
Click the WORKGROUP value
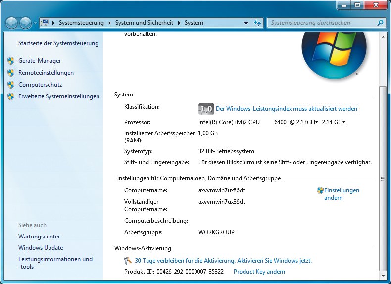point(216,232)
